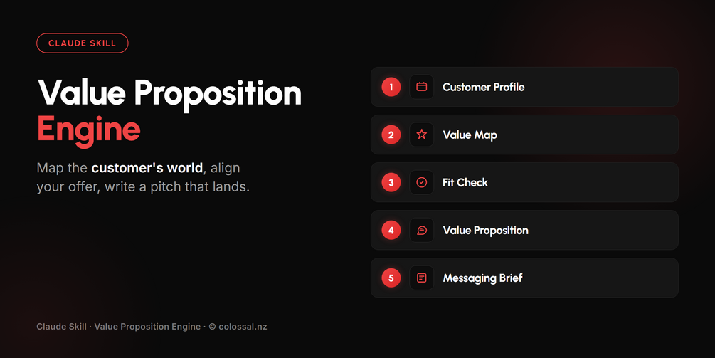715x358 pixels.
Task: Select the red number 2 badge
Action: 391,135
